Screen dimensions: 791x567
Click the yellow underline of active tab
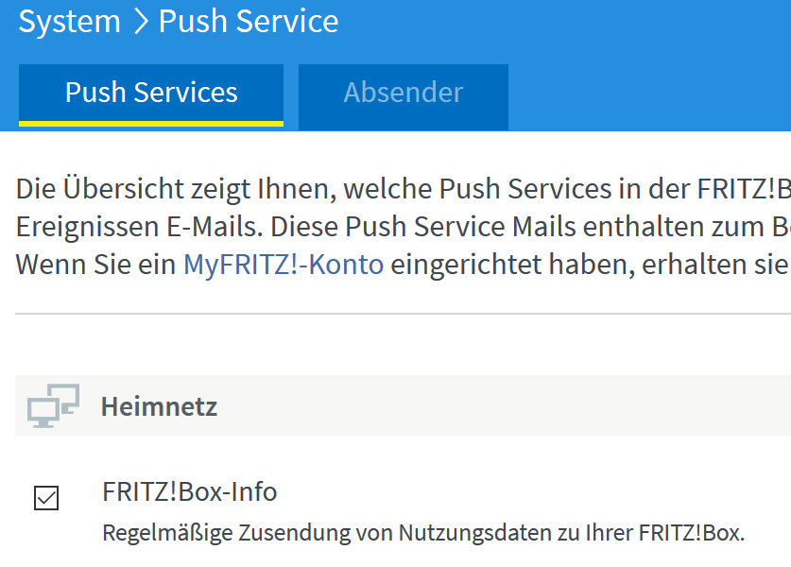(x=151, y=123)
